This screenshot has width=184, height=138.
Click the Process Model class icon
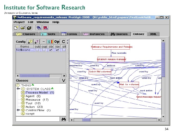point(23,93)
